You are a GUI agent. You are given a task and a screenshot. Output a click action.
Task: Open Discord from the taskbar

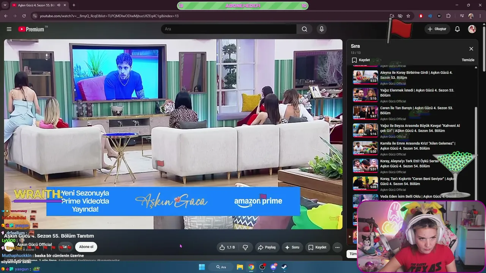(x=273, y=267)
